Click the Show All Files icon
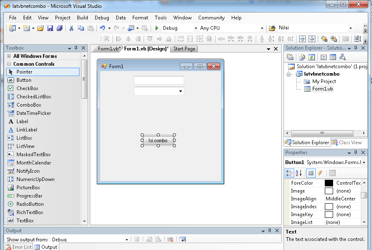Screen dimensions: 372x250 (302, 57)
